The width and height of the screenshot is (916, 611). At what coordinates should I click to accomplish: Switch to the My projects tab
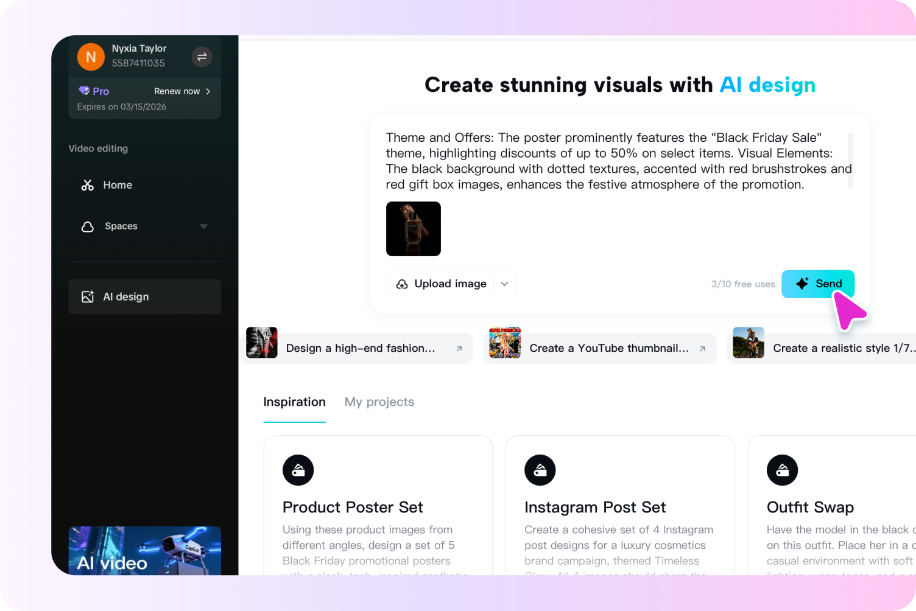point(379,402)
